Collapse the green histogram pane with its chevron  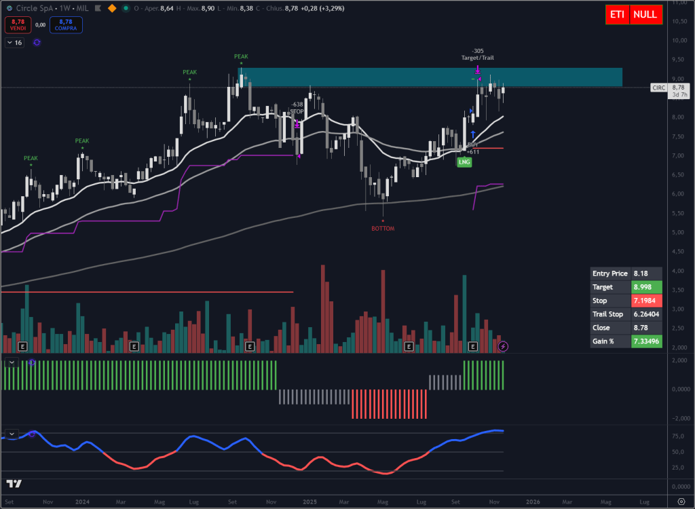12,362
